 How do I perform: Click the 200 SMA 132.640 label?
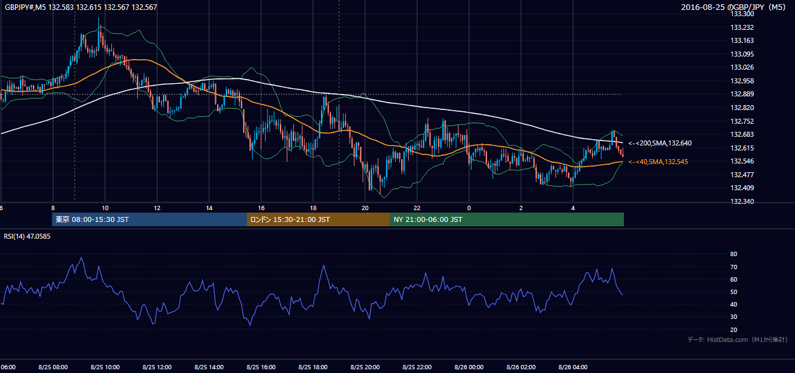(660, 143)
